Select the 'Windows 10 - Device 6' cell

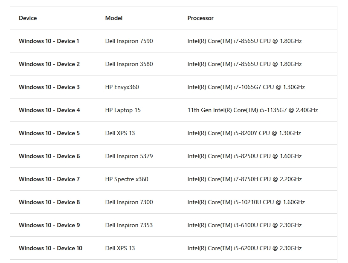coord(49,156)
